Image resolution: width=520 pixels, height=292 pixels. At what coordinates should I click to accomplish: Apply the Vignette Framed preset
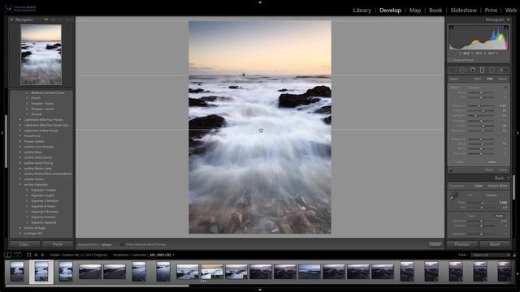pyautogui.click(x=43, y=217)
